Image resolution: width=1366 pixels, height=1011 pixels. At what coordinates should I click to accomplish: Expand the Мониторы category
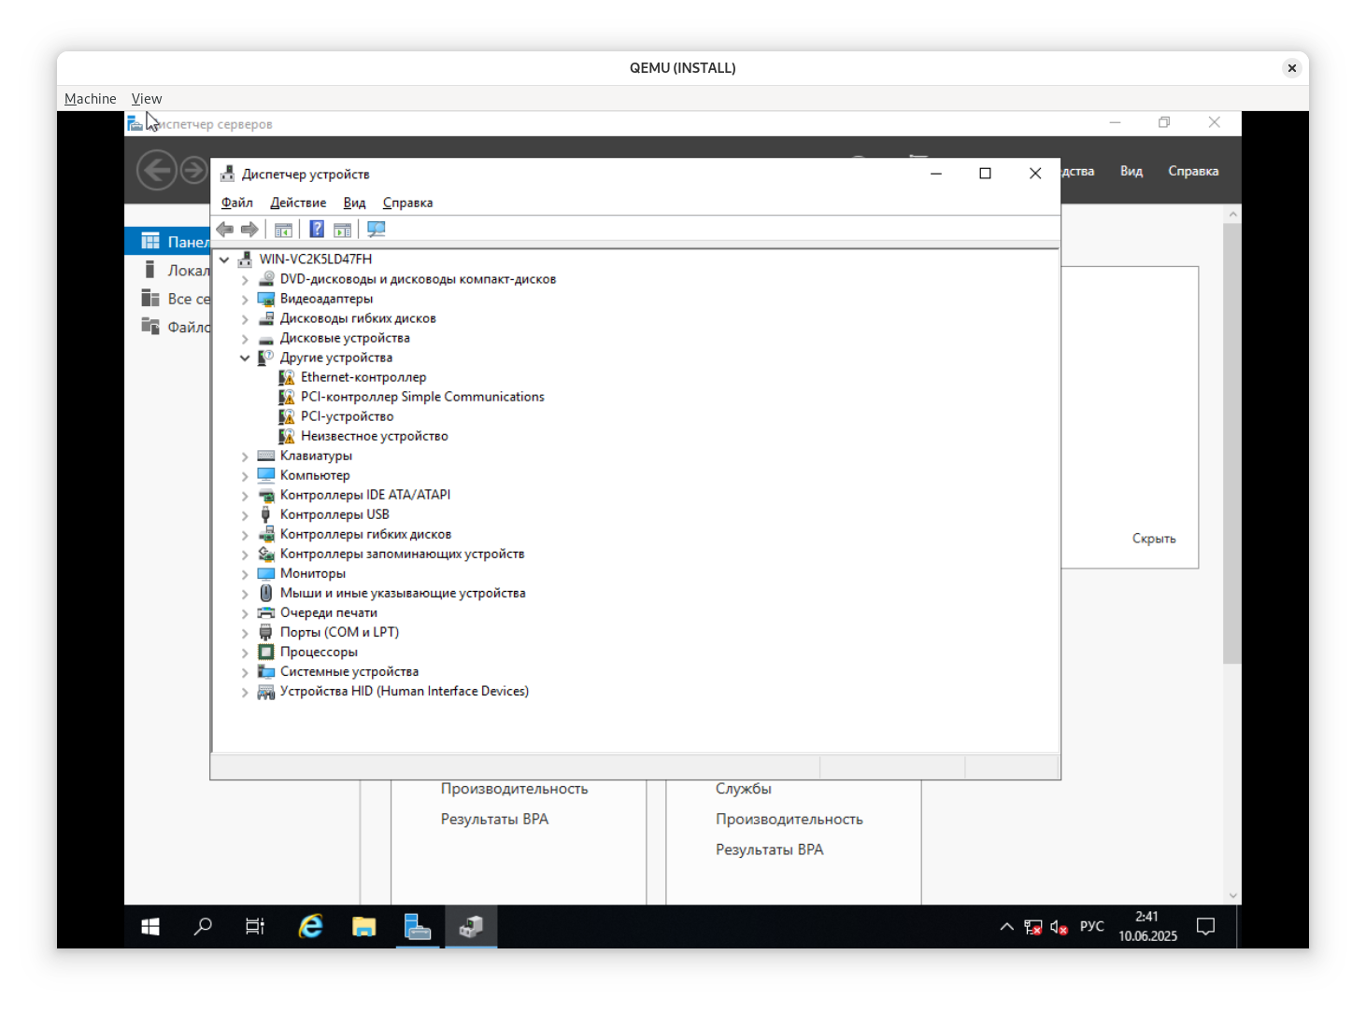pyautogui.click(x=245, y=573)
